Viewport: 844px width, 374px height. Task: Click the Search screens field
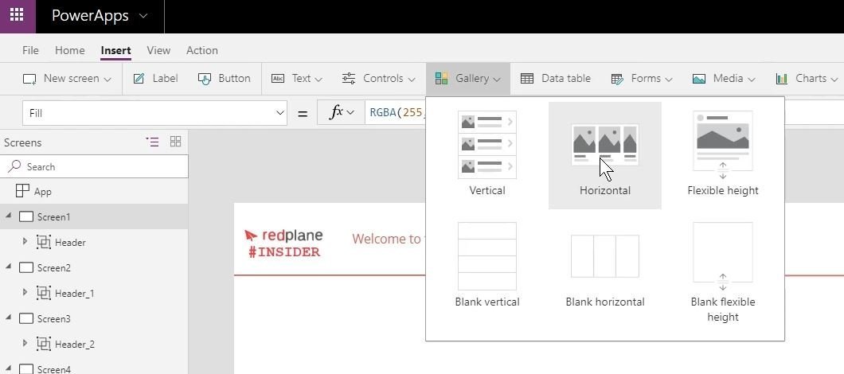94,167
